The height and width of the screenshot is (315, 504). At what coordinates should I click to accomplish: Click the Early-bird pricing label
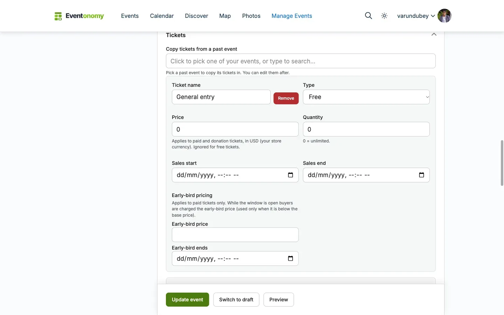[x=192, y=195]
